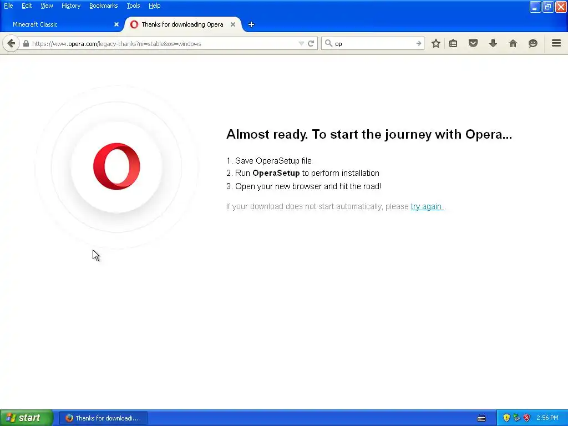Image resolution: width=568 pixels, height=426 pixels.
Task: Switch to the Minecraft Classic tab
Action: (x=61, y=24)
